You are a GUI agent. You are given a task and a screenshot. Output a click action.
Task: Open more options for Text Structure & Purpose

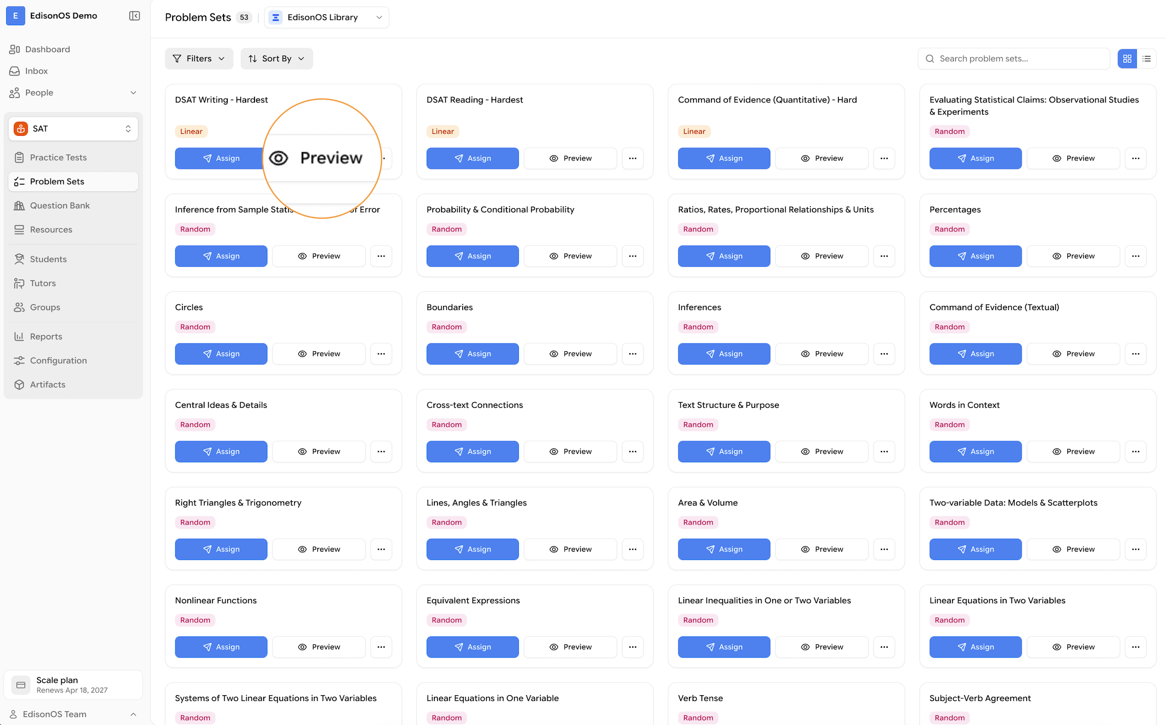(884, 451)
